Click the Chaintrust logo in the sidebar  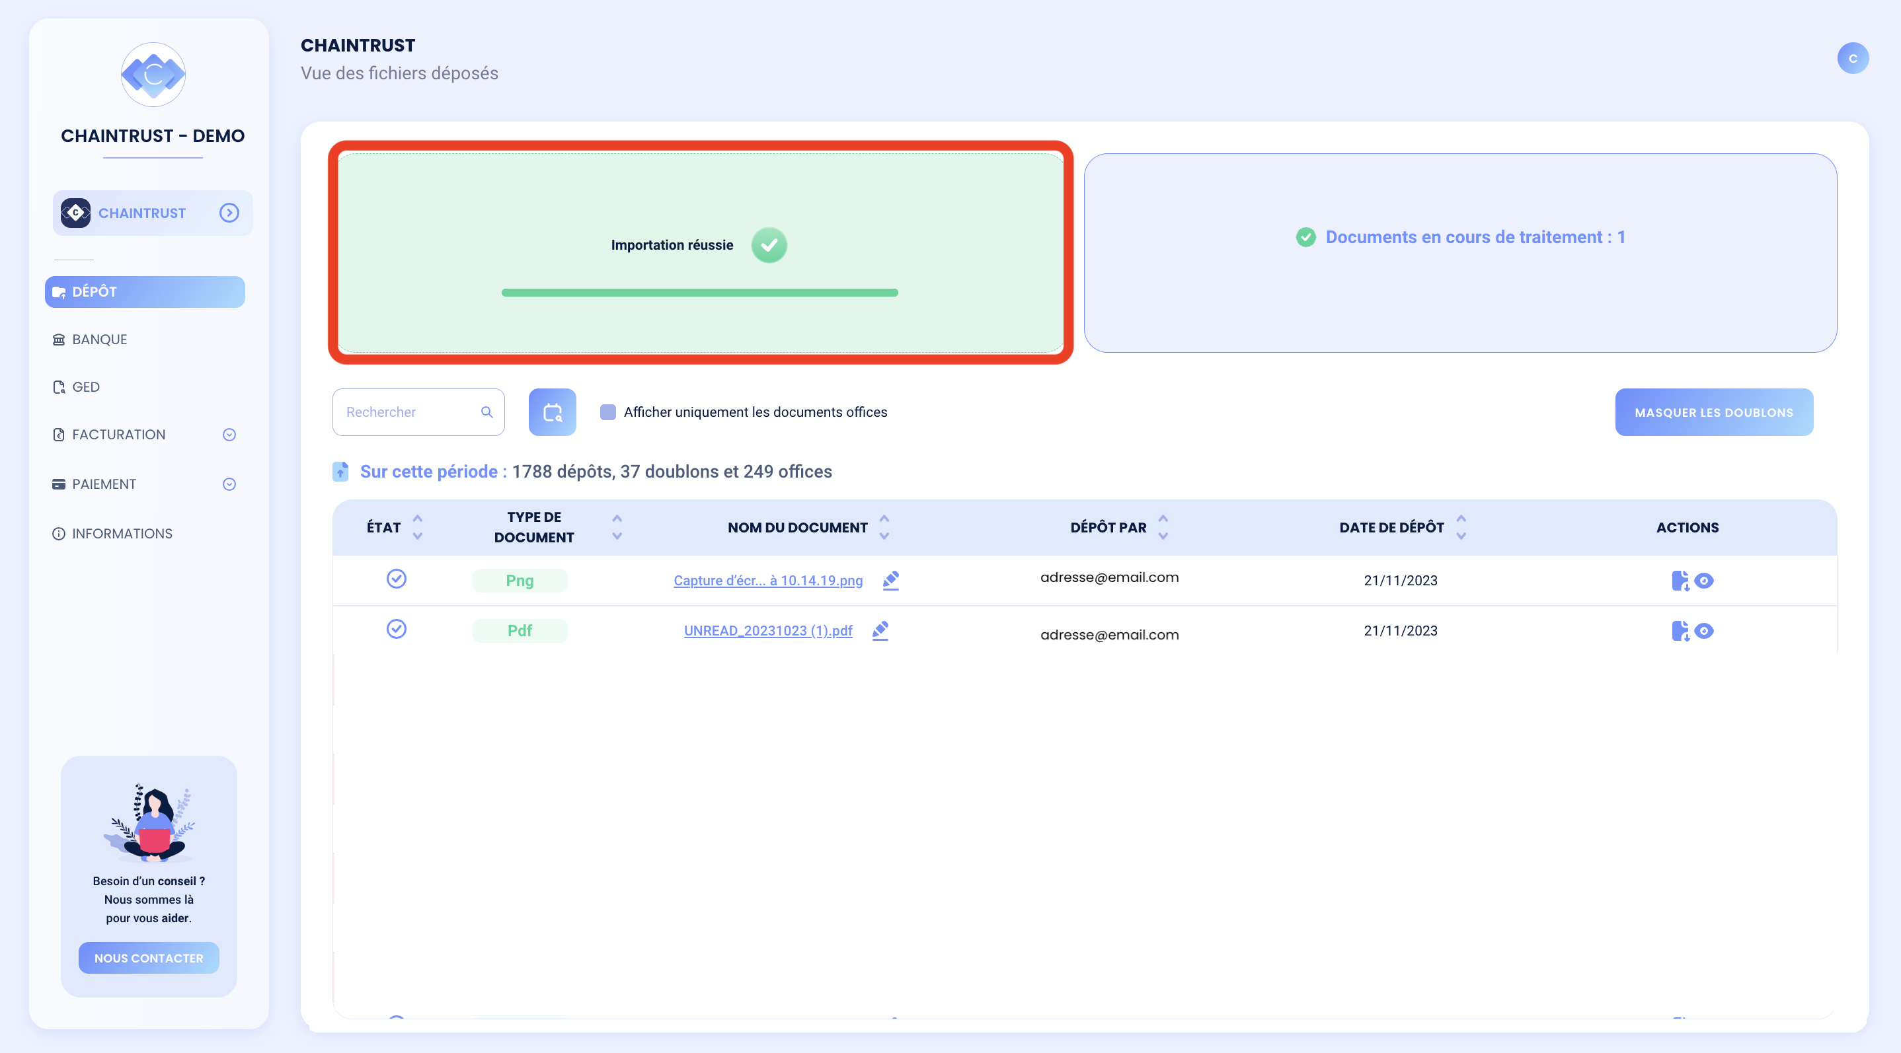point(153,75)
